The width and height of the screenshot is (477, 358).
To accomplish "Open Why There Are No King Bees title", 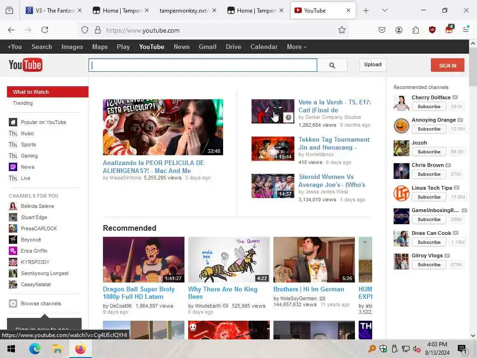I will tap(223, 293).
